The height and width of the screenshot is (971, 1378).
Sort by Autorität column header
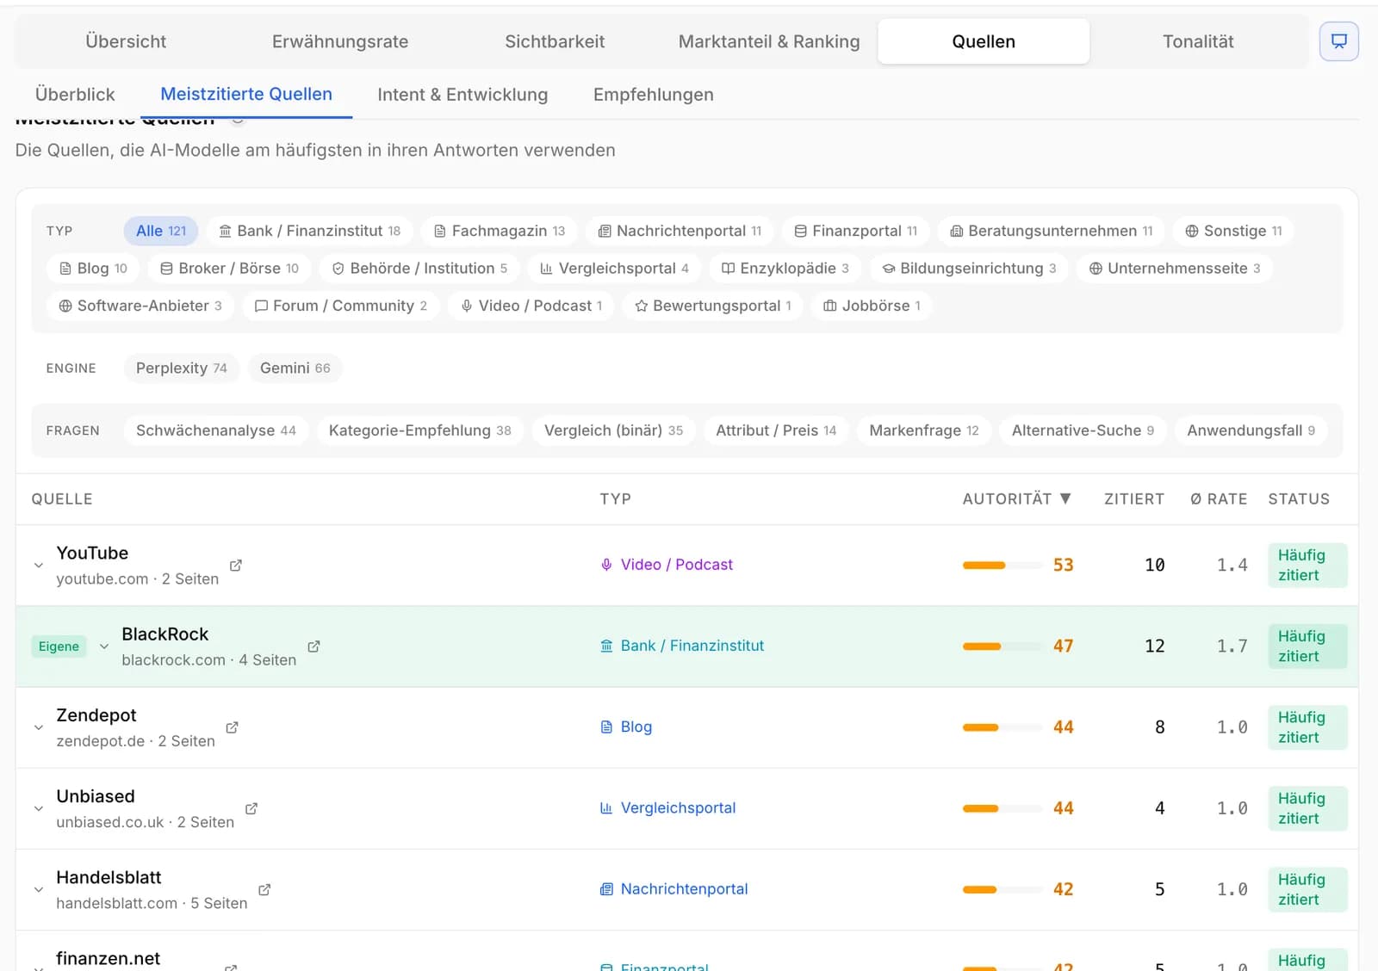(1016, 498)
